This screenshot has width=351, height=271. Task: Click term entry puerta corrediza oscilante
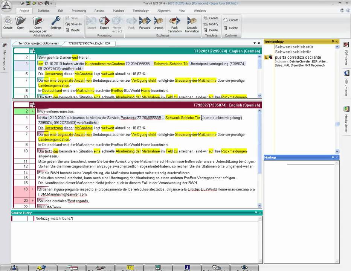pos(298,57)
